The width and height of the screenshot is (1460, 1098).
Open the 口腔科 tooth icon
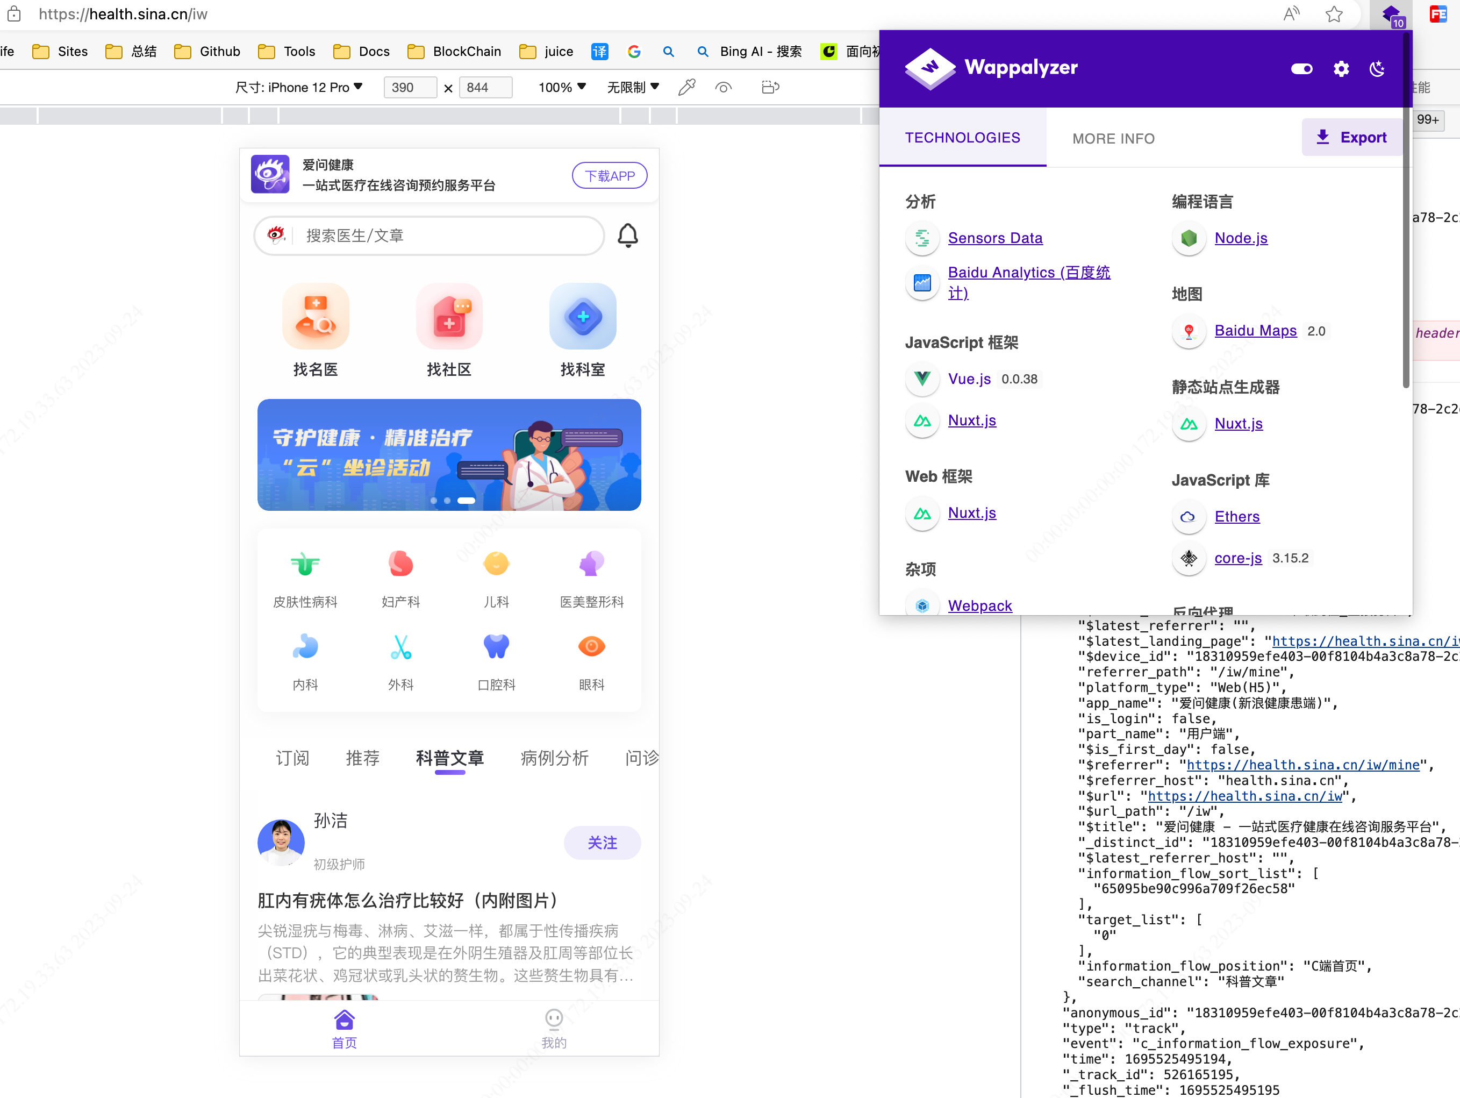(x=496, y=647)
